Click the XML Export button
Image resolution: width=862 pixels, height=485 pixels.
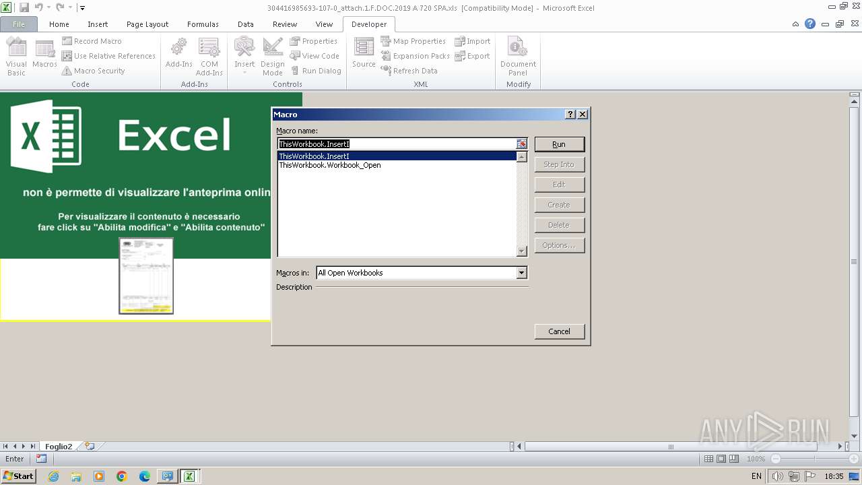[x=472, y=56]
